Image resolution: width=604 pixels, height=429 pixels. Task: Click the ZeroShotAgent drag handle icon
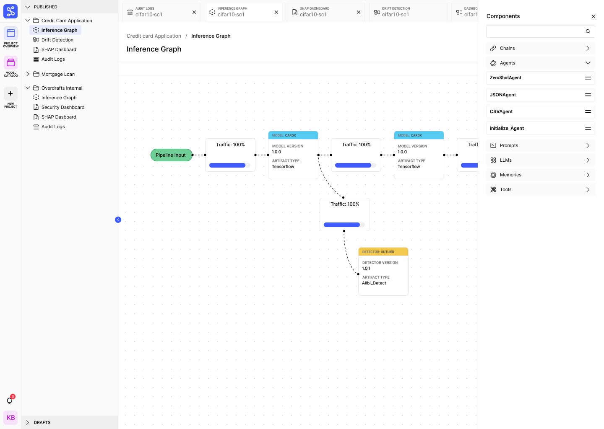(x=588, y=78)
